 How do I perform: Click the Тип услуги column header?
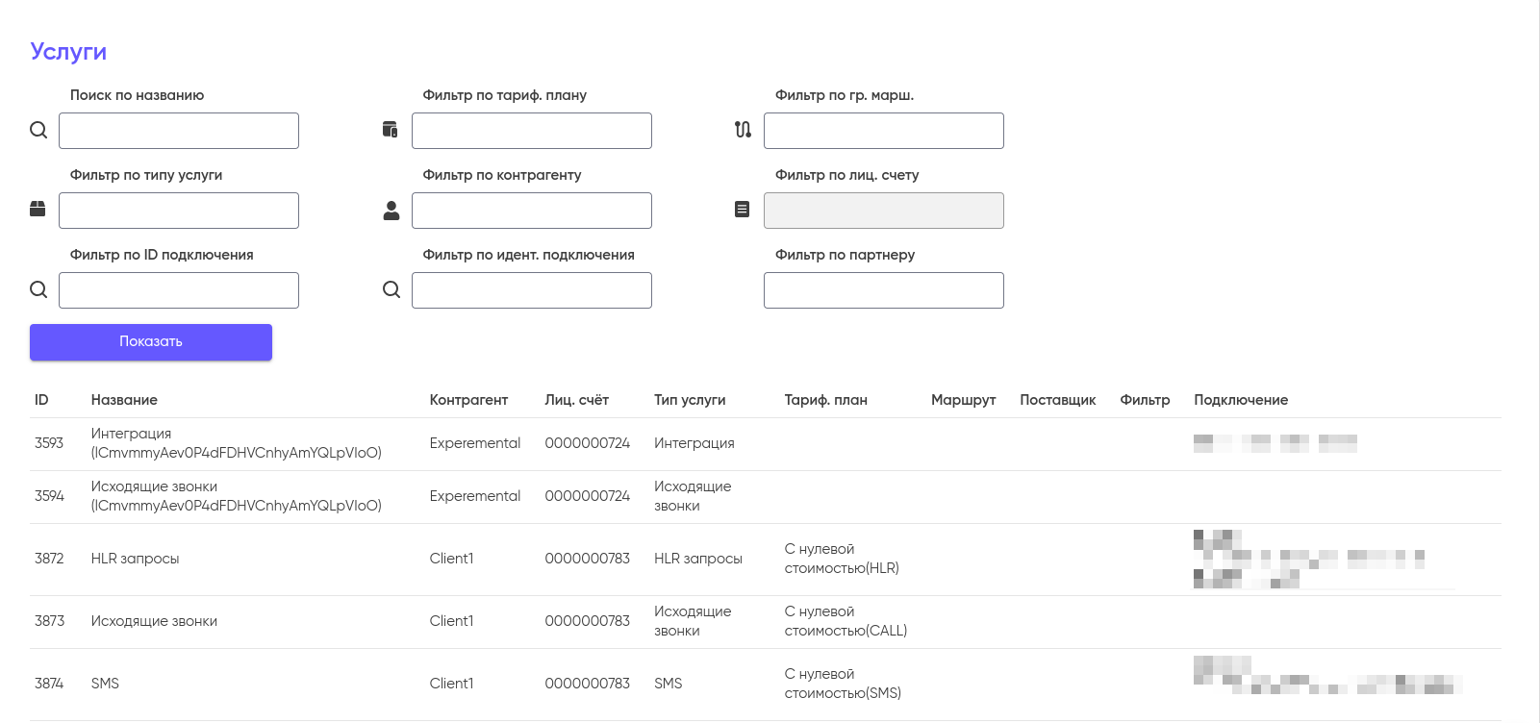689,400
